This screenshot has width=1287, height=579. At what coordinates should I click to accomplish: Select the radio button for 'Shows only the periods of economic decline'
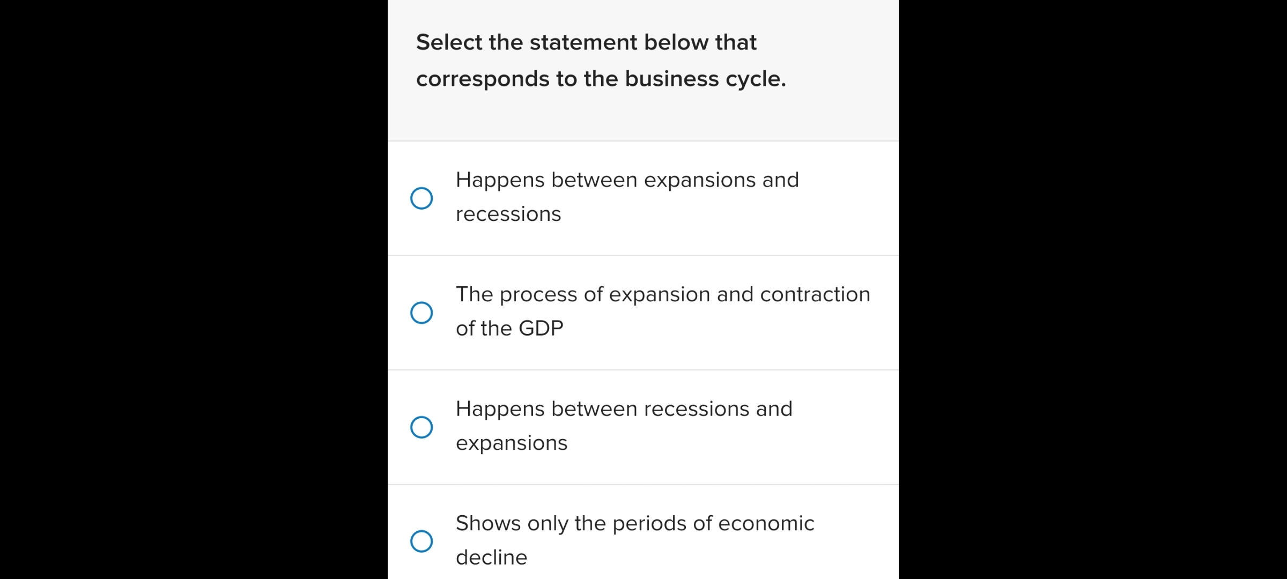421,541
